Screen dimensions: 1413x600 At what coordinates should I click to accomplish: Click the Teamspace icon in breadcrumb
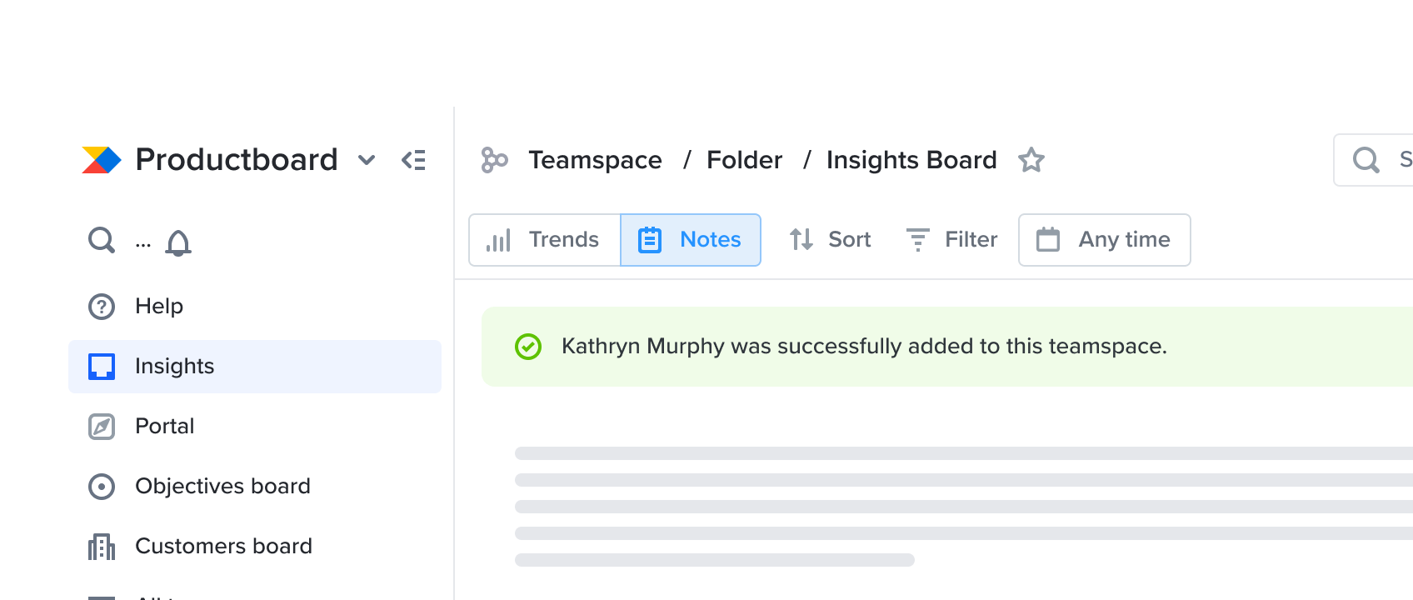tap(494, 160)
